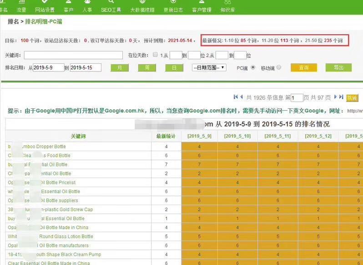
Task: Expand the 日期范围 dropdown
Action: 209,67
